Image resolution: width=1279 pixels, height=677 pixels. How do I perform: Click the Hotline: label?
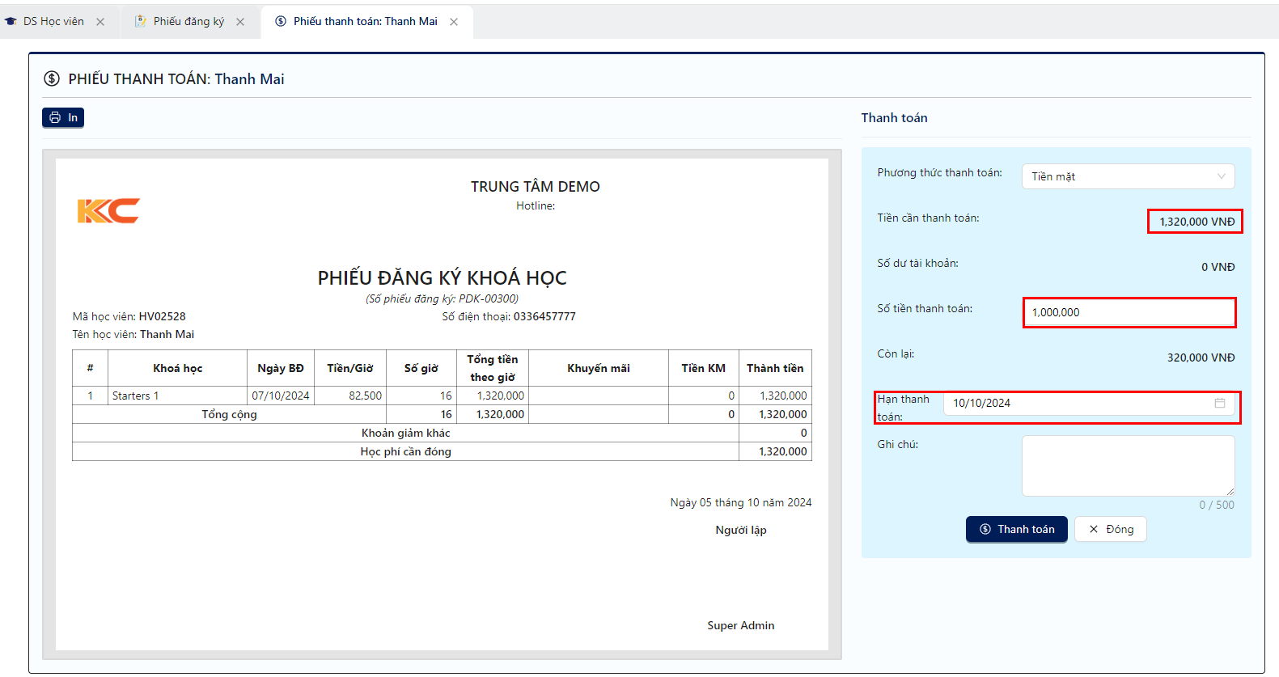click(536, 205)
